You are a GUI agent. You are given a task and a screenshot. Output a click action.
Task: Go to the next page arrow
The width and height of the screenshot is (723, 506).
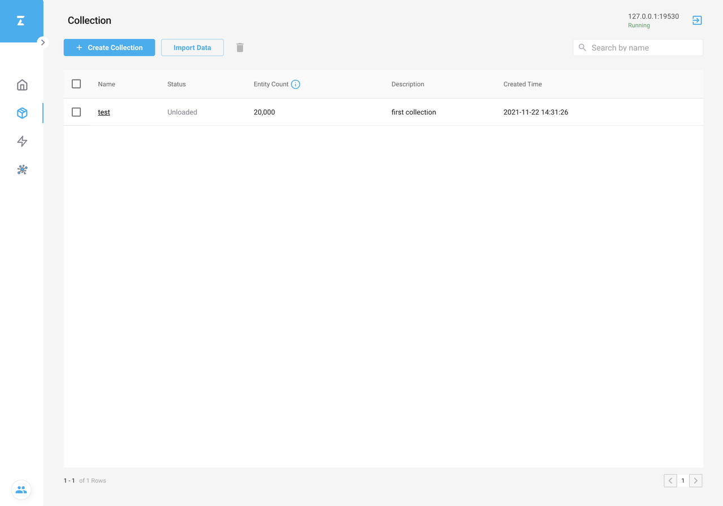pos(696,481)
